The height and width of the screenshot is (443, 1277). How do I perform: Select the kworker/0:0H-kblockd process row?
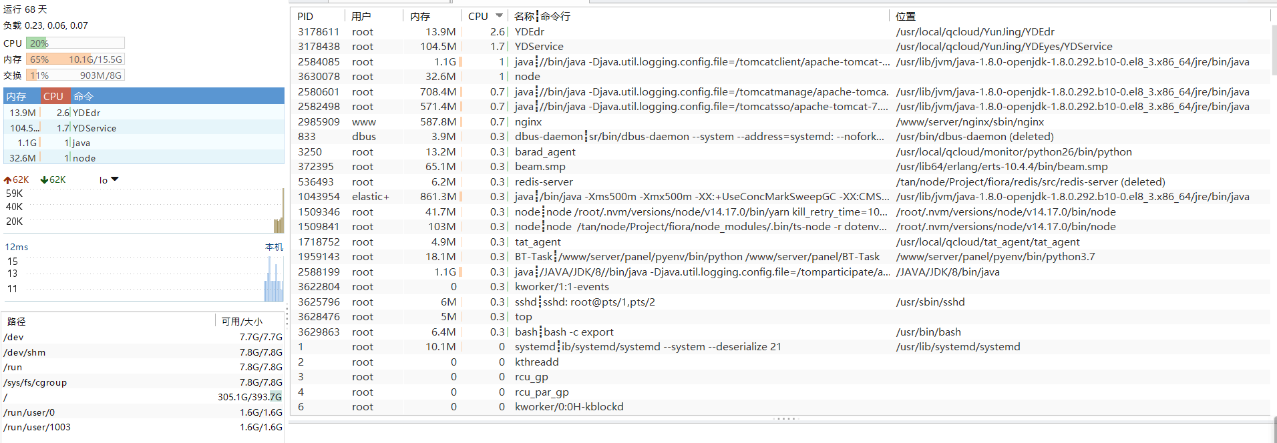point(780,406)
